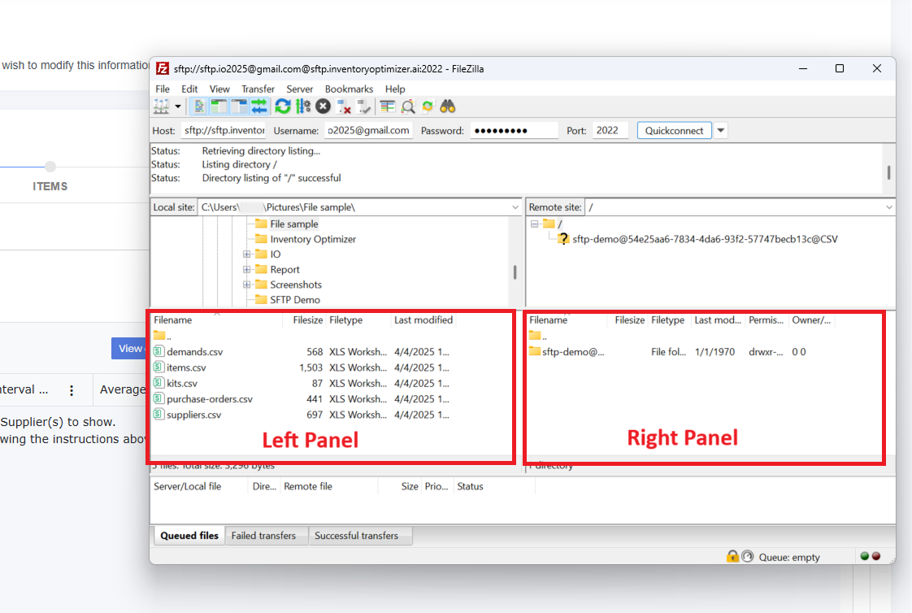912x613 pixels.
Task: Toggle message log display
Action: click(x=199, y=107)
